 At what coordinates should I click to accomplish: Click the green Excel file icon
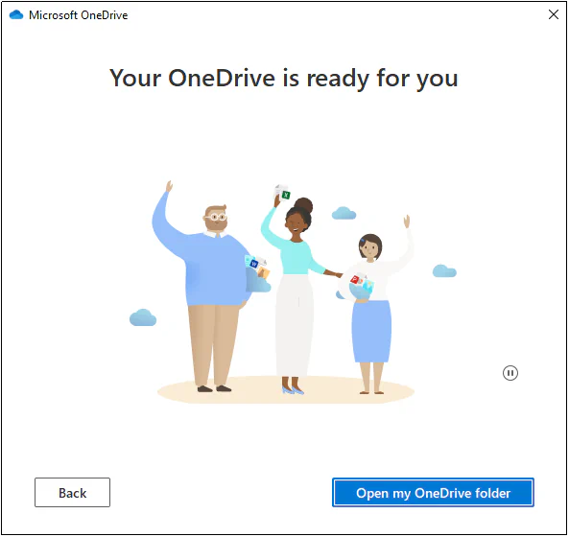point(286,195)
